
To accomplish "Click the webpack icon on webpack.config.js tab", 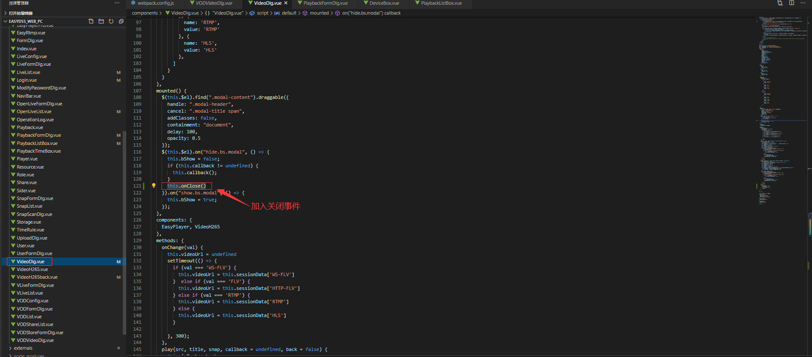I will (x=134, y=3).
